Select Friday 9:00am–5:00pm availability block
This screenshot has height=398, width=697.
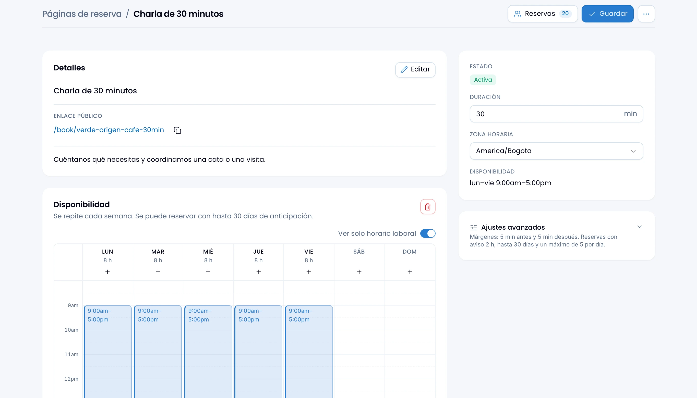(309, 352)
